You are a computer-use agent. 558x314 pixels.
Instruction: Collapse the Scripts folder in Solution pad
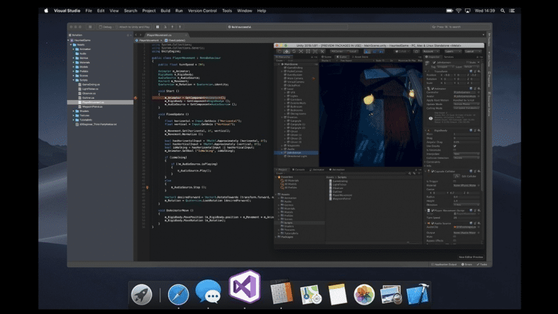click(x=74, y=80)
